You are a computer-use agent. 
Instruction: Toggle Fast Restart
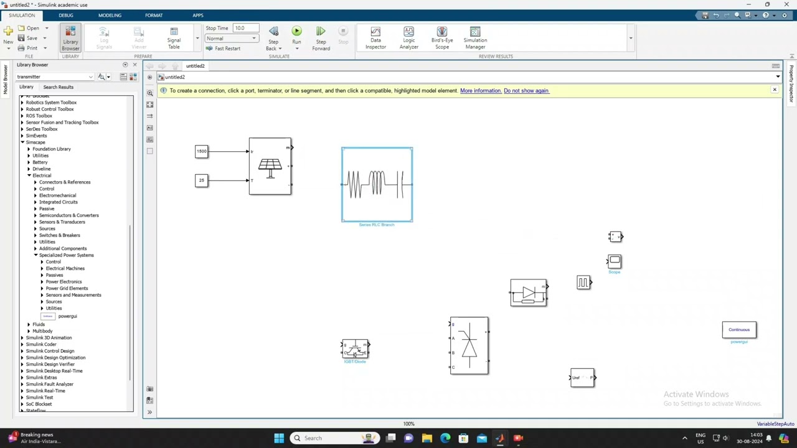point(223,49)
